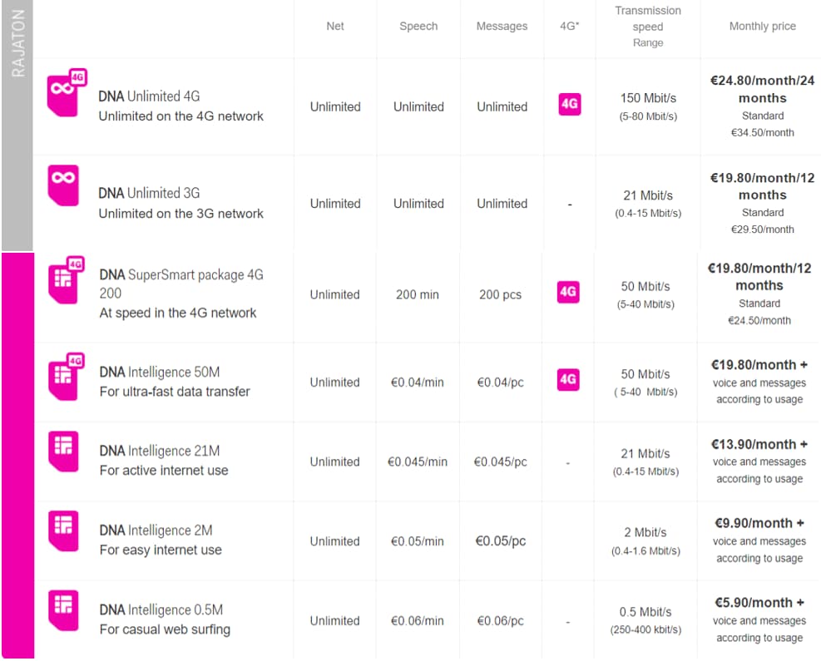Click For easy internet use subtitle
This screenshot has height=661, width=821.
pyautogui.click(x=161, y=550)
